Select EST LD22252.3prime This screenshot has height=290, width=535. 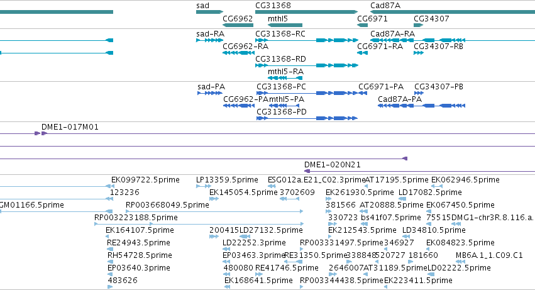pyautogui.click(x=226, y=250)
